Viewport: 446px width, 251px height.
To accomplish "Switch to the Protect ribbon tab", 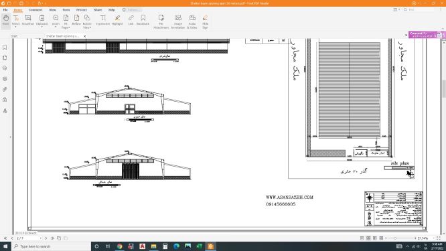I will (82, 9).
